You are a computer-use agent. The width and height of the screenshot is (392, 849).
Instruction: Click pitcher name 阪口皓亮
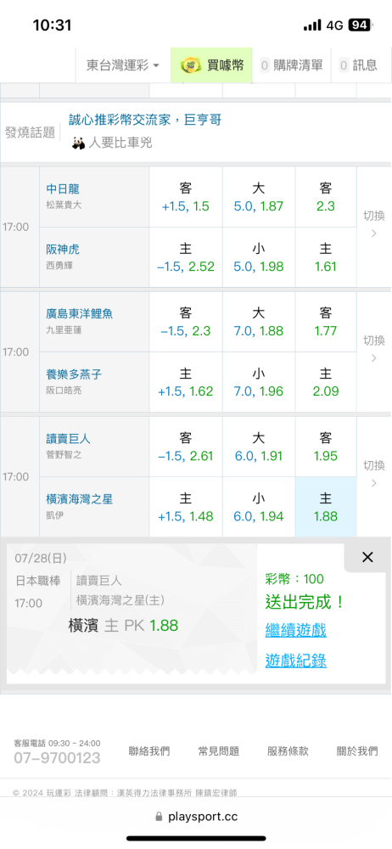tap(64, 391)
